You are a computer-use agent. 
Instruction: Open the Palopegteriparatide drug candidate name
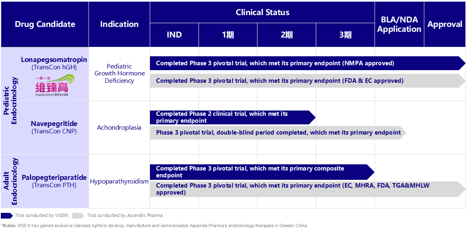coord(54,177)
